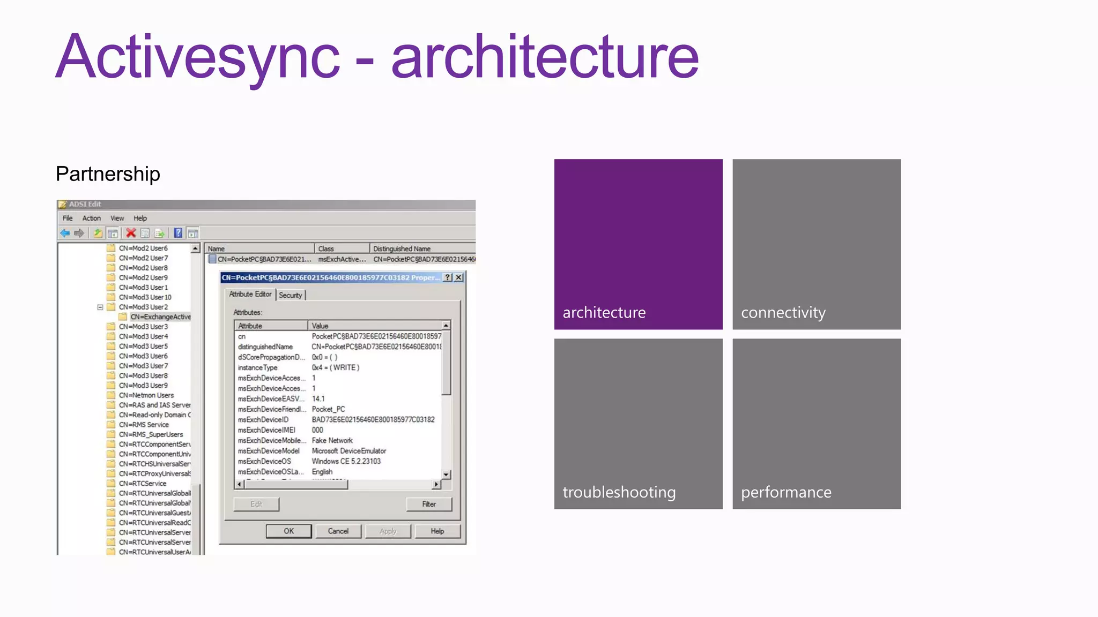Image resolution: width=1098 pixels, height=617 pixels.
Task: Switch to the Security tab
Action: point(291,295)
